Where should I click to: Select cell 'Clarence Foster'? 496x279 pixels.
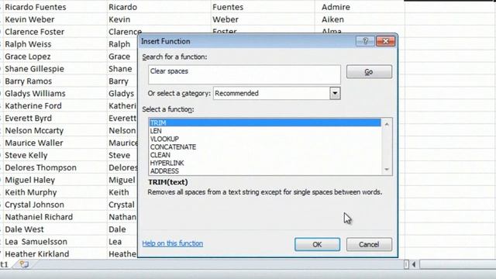pyautogui.click(x=55, y=32)
